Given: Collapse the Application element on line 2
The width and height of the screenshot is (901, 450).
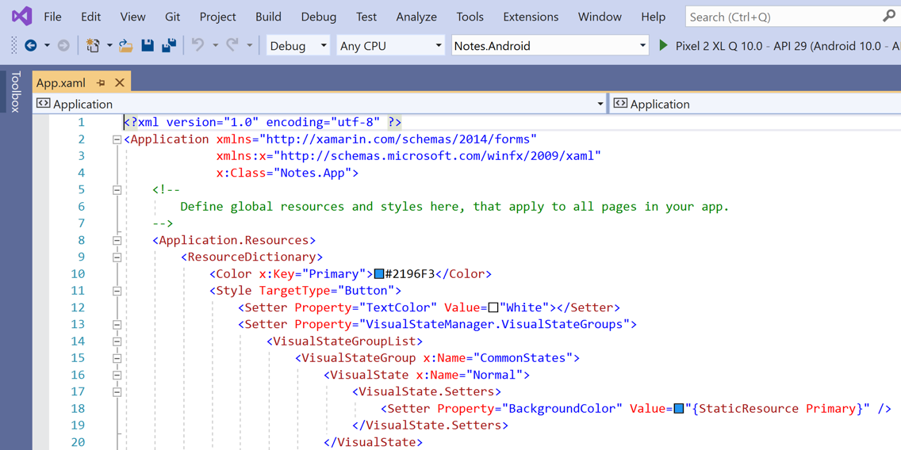Looking at the screenshot, I should point(117,139).
